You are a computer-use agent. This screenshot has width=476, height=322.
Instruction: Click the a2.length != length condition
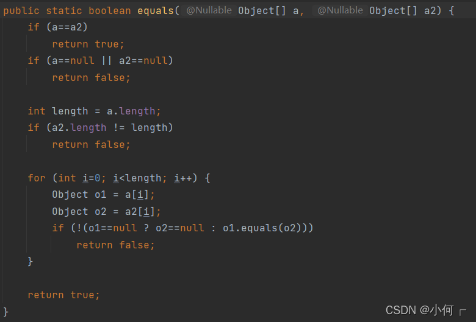(x=110, y=127)
